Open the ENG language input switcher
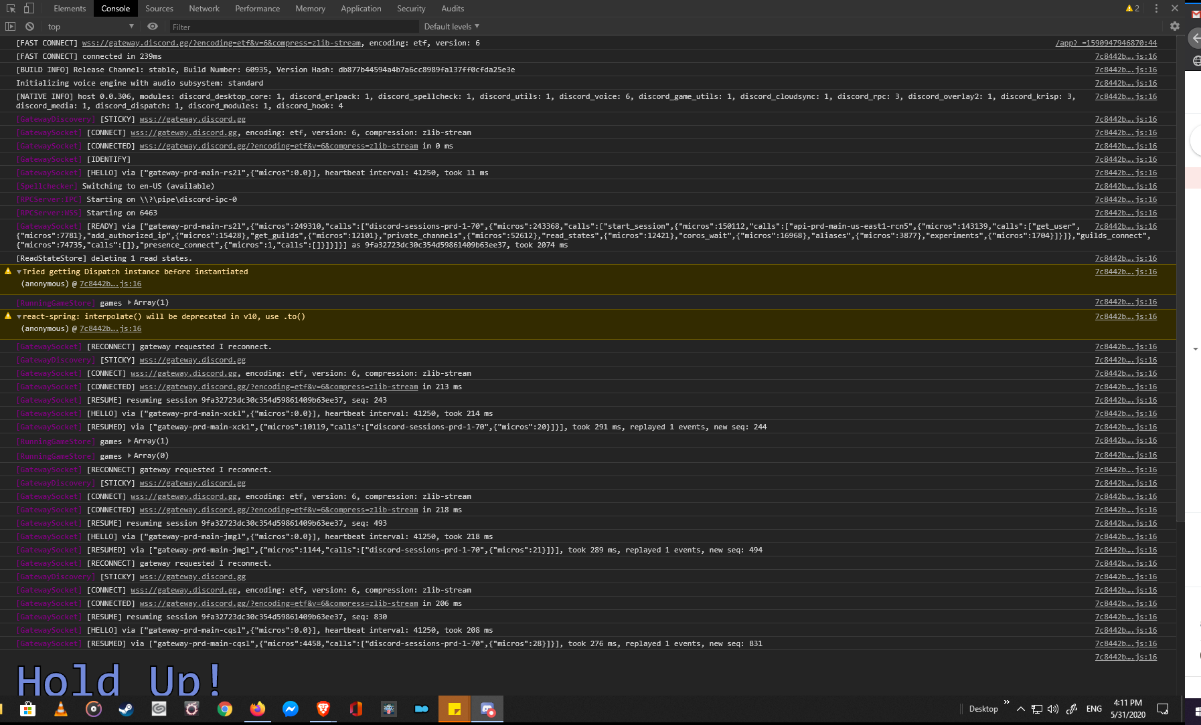Screen dimensions: 1201x725 coord(1094,709)
